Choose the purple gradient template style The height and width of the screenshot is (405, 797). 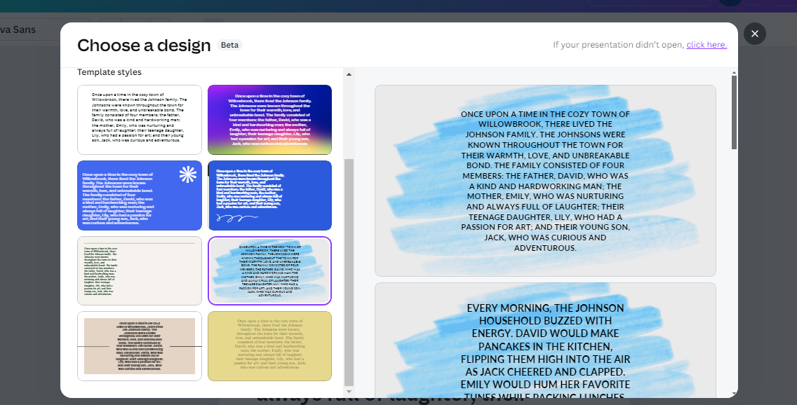click(269, 120)
